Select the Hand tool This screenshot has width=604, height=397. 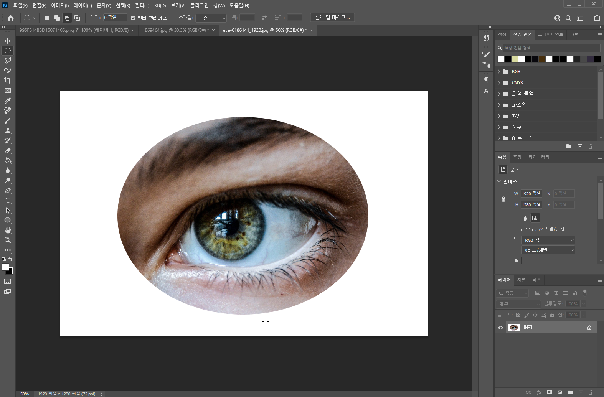8,230
